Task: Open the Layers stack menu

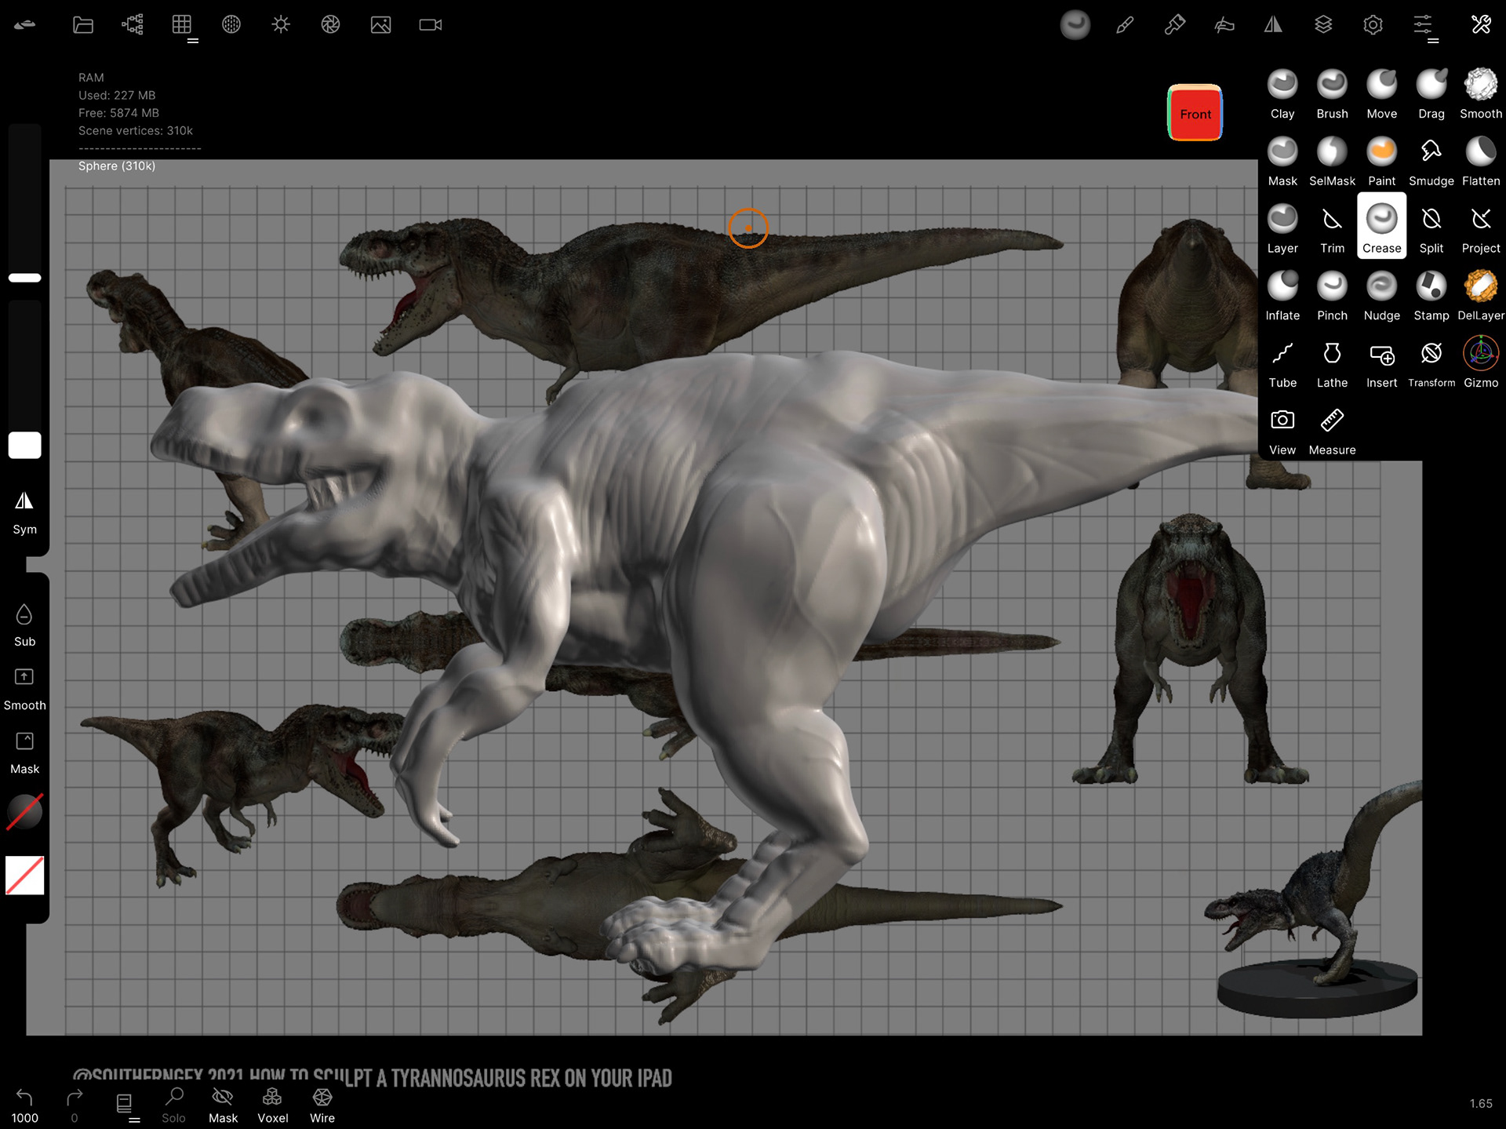Action: tap(1323, 25)
